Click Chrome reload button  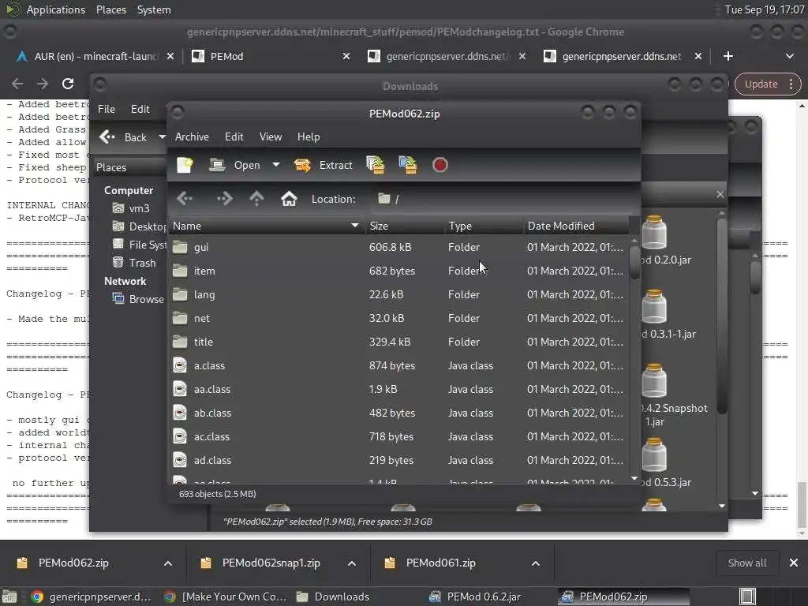68,84
